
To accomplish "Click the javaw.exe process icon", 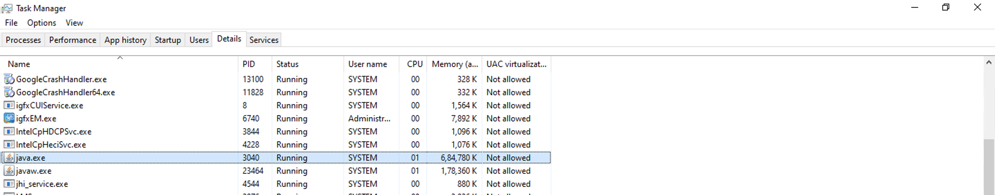I will click(9, 171).
